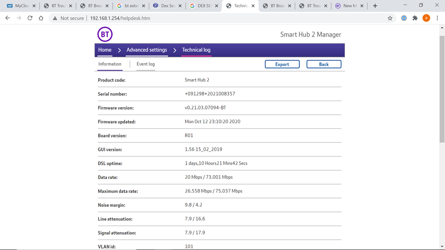Open Advanced settings breadcrumb link
The image size is (445, 250).
(147, 50)
